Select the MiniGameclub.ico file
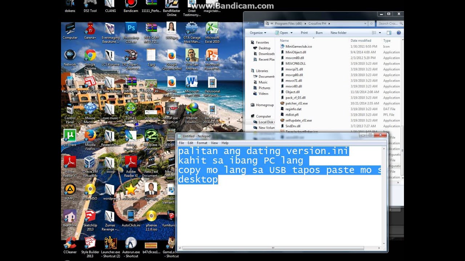The image size is (465, 261). [x=299, y=46]
